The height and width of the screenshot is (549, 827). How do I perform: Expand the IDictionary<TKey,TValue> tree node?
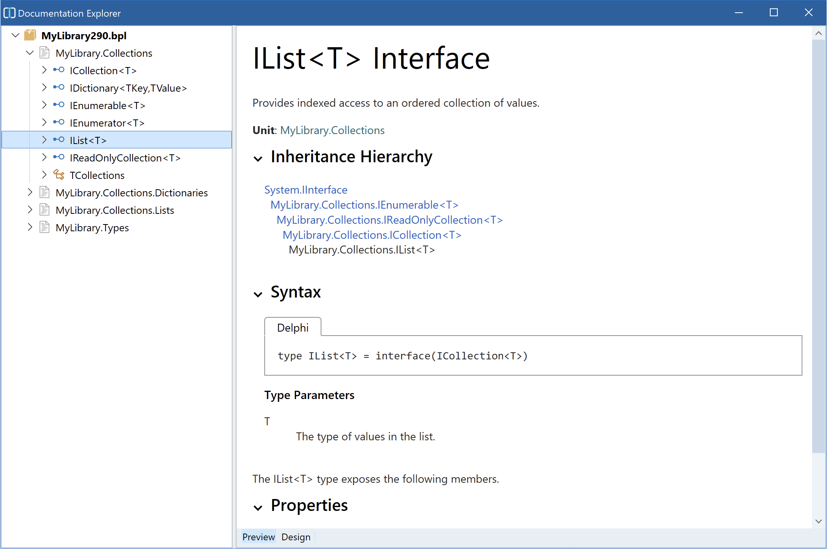pos(44,88)
